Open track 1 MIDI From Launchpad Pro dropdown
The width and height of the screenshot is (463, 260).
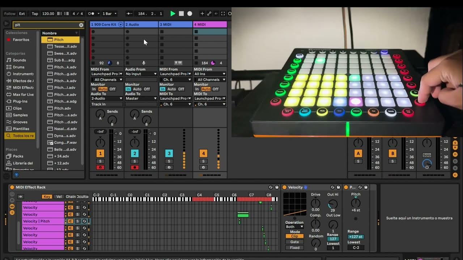point(107,74)
